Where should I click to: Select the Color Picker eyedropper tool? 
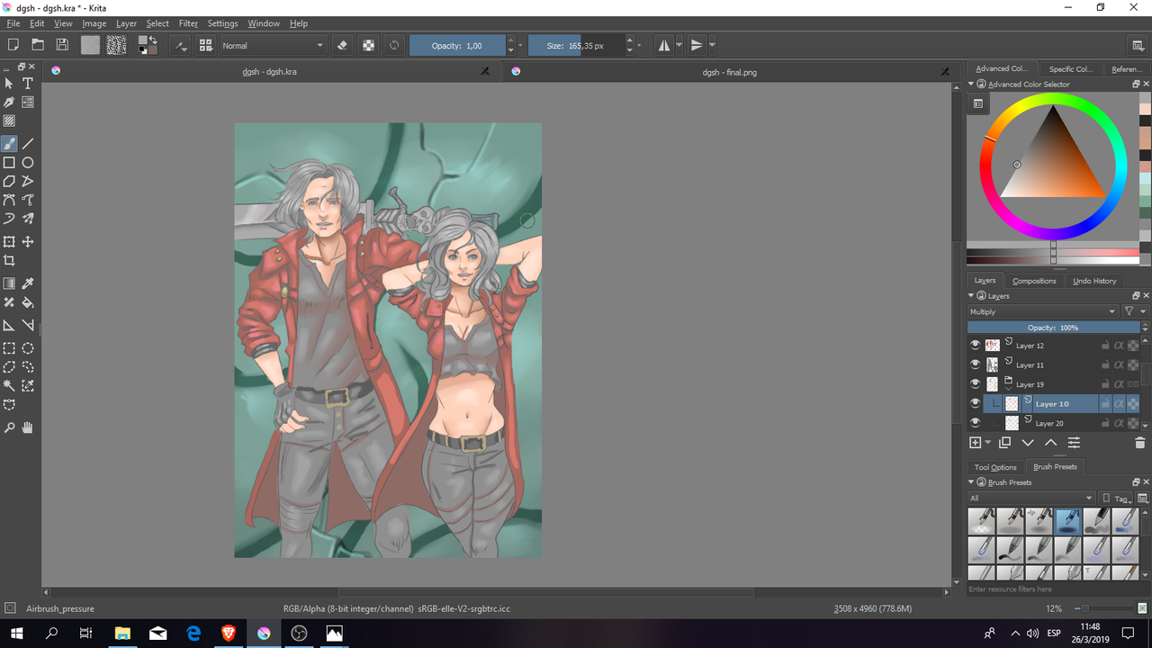(x=28, y=283)
